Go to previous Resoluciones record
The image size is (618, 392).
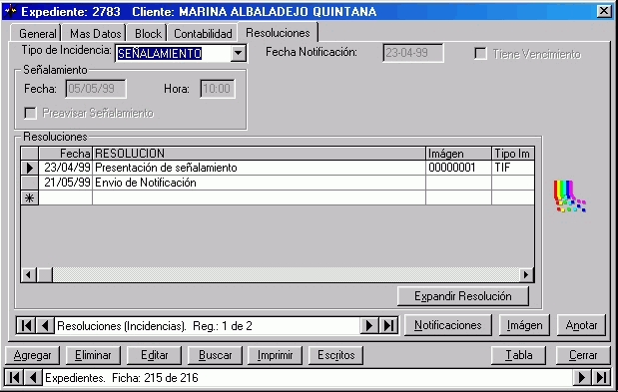45,326
